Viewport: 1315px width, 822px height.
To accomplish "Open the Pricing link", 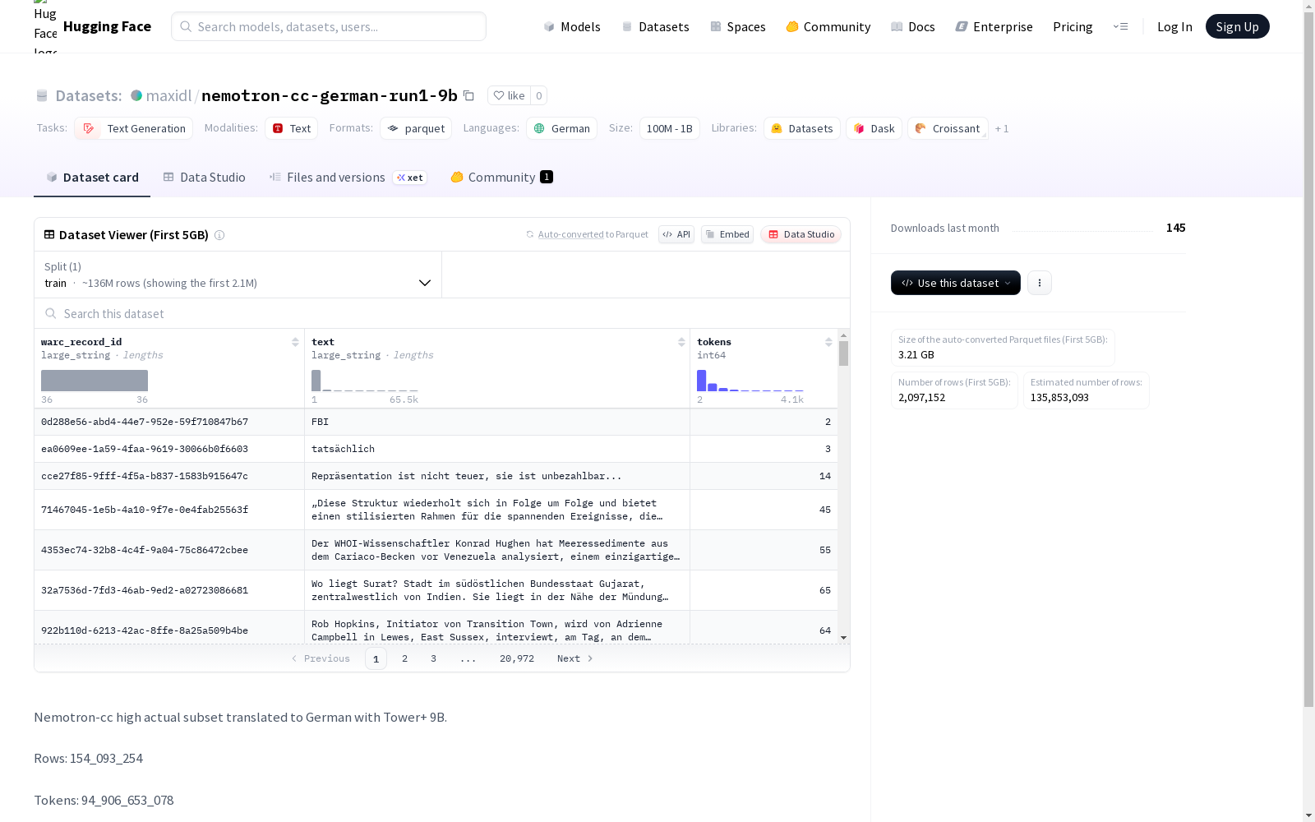I will click(x=1073, y=26).
